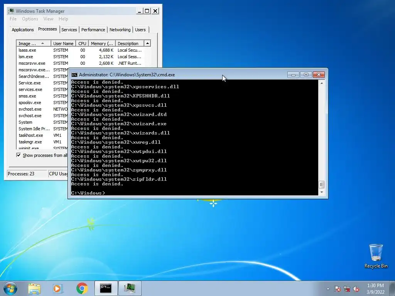Show hidden system tray icons
This screenshot has width=395, height=296.
coord(328,289)
